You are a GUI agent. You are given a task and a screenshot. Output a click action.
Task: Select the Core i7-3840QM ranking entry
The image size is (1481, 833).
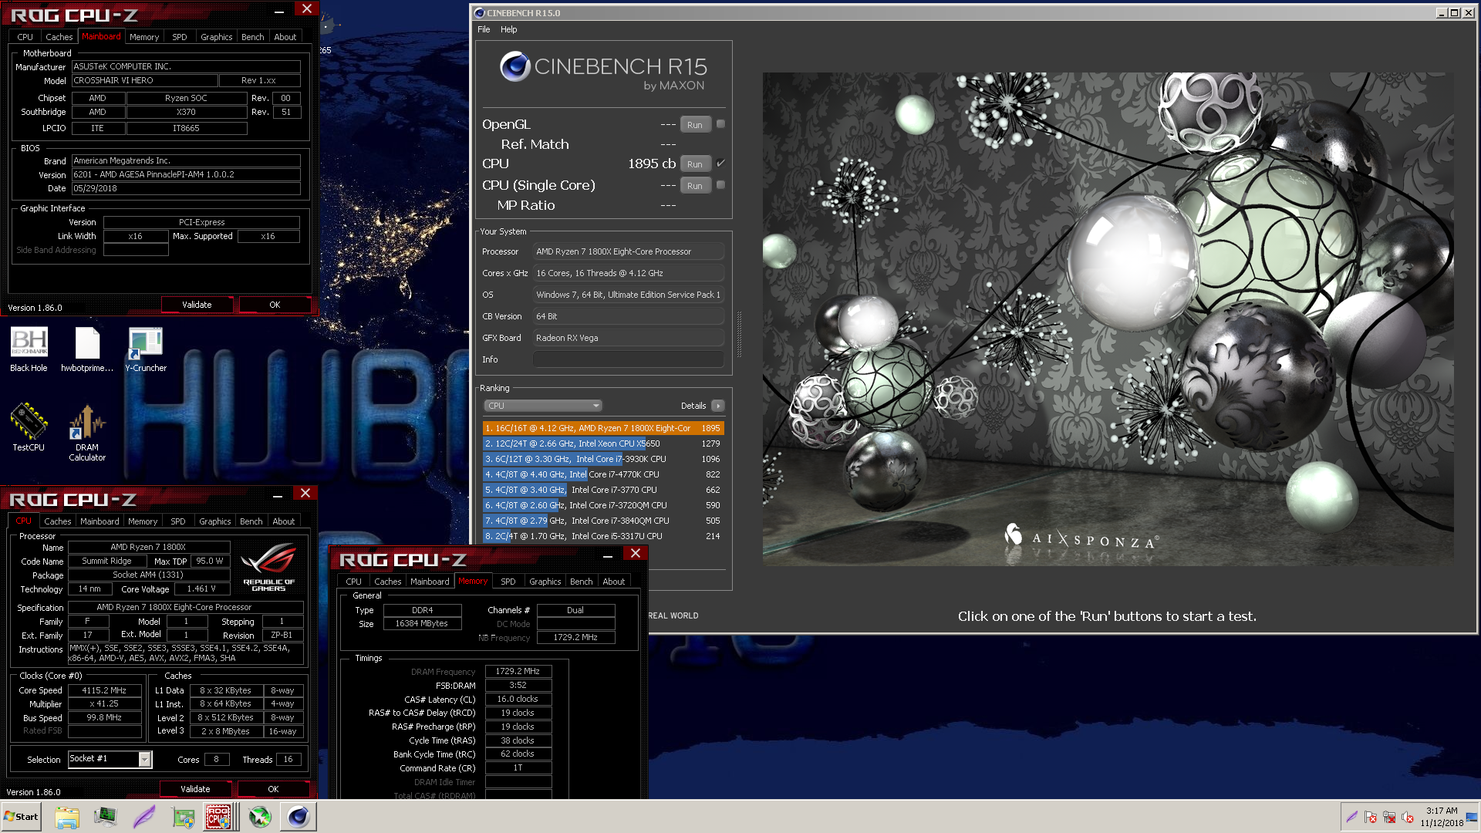603,521
